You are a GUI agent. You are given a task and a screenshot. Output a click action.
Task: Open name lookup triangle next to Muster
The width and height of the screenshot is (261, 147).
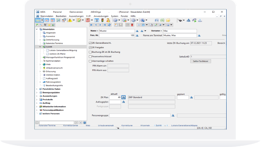(x=137, y=31)
